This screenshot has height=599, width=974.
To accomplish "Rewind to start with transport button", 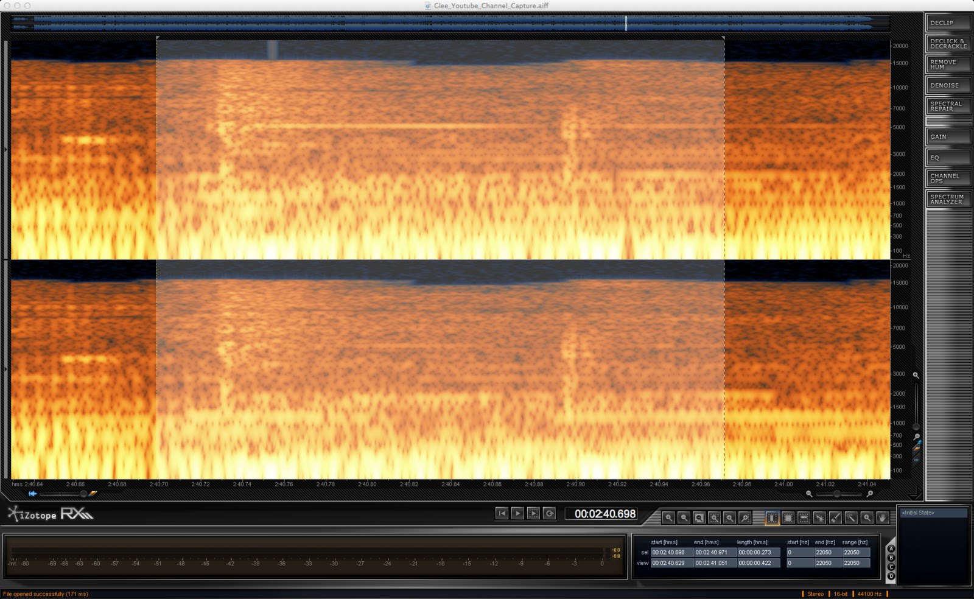I will click(502, 514).
